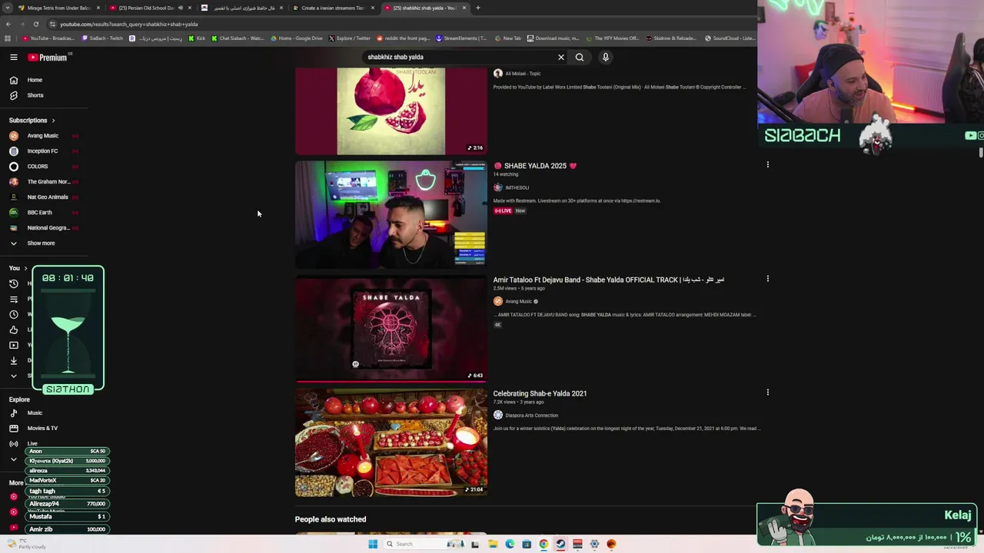This screenshot has width=984, height=553.
Task: Click the Diaspora Arts Connection avatar
Action: point(498,415)
